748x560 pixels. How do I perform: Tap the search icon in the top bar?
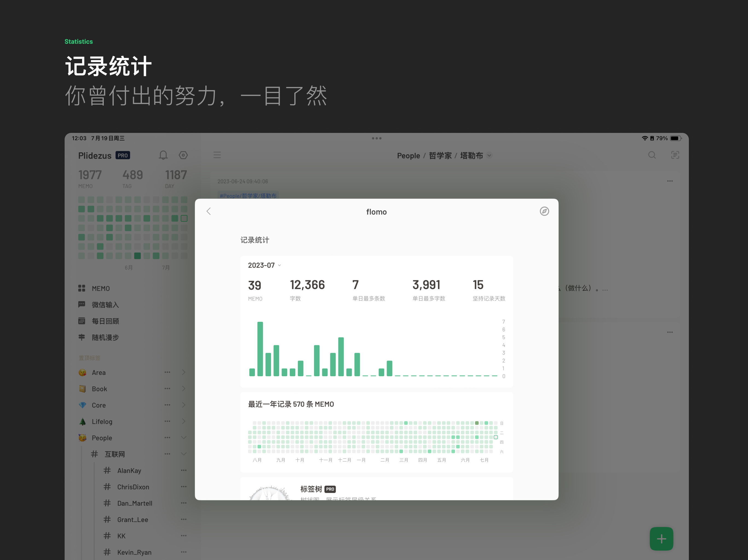pos(652,155)
